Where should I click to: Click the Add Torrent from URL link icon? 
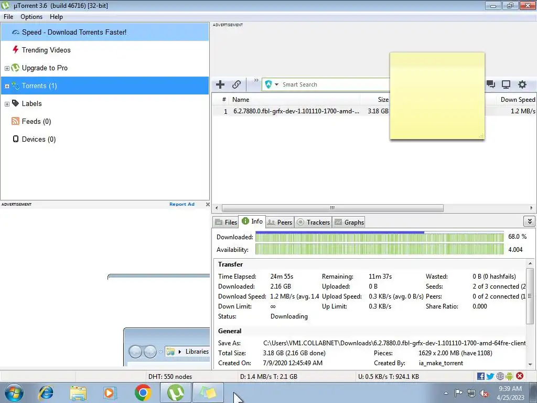click(237, 84)
